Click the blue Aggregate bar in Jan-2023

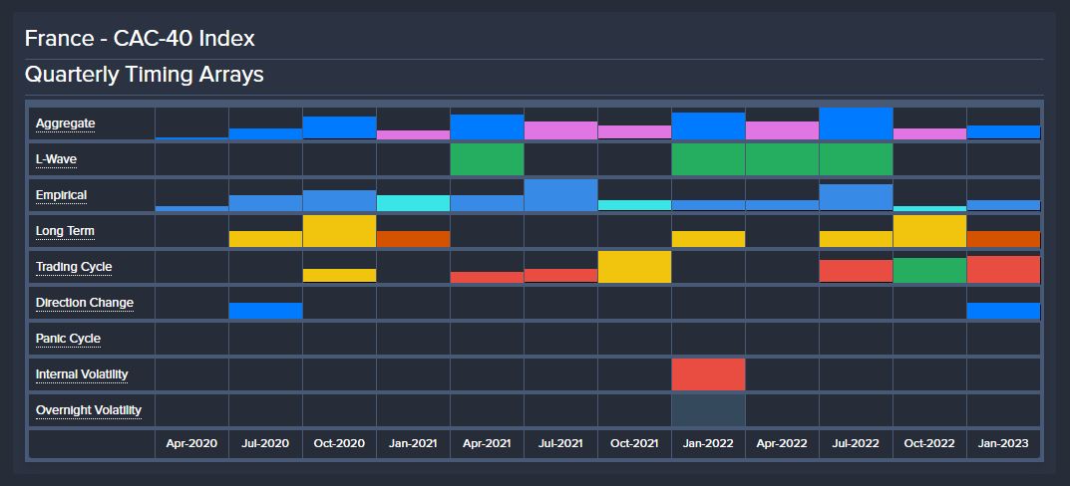point(1003,132)
